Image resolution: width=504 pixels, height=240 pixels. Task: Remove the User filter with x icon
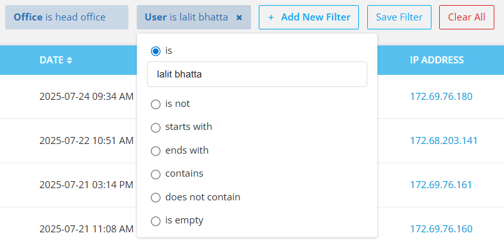point(239,17)
